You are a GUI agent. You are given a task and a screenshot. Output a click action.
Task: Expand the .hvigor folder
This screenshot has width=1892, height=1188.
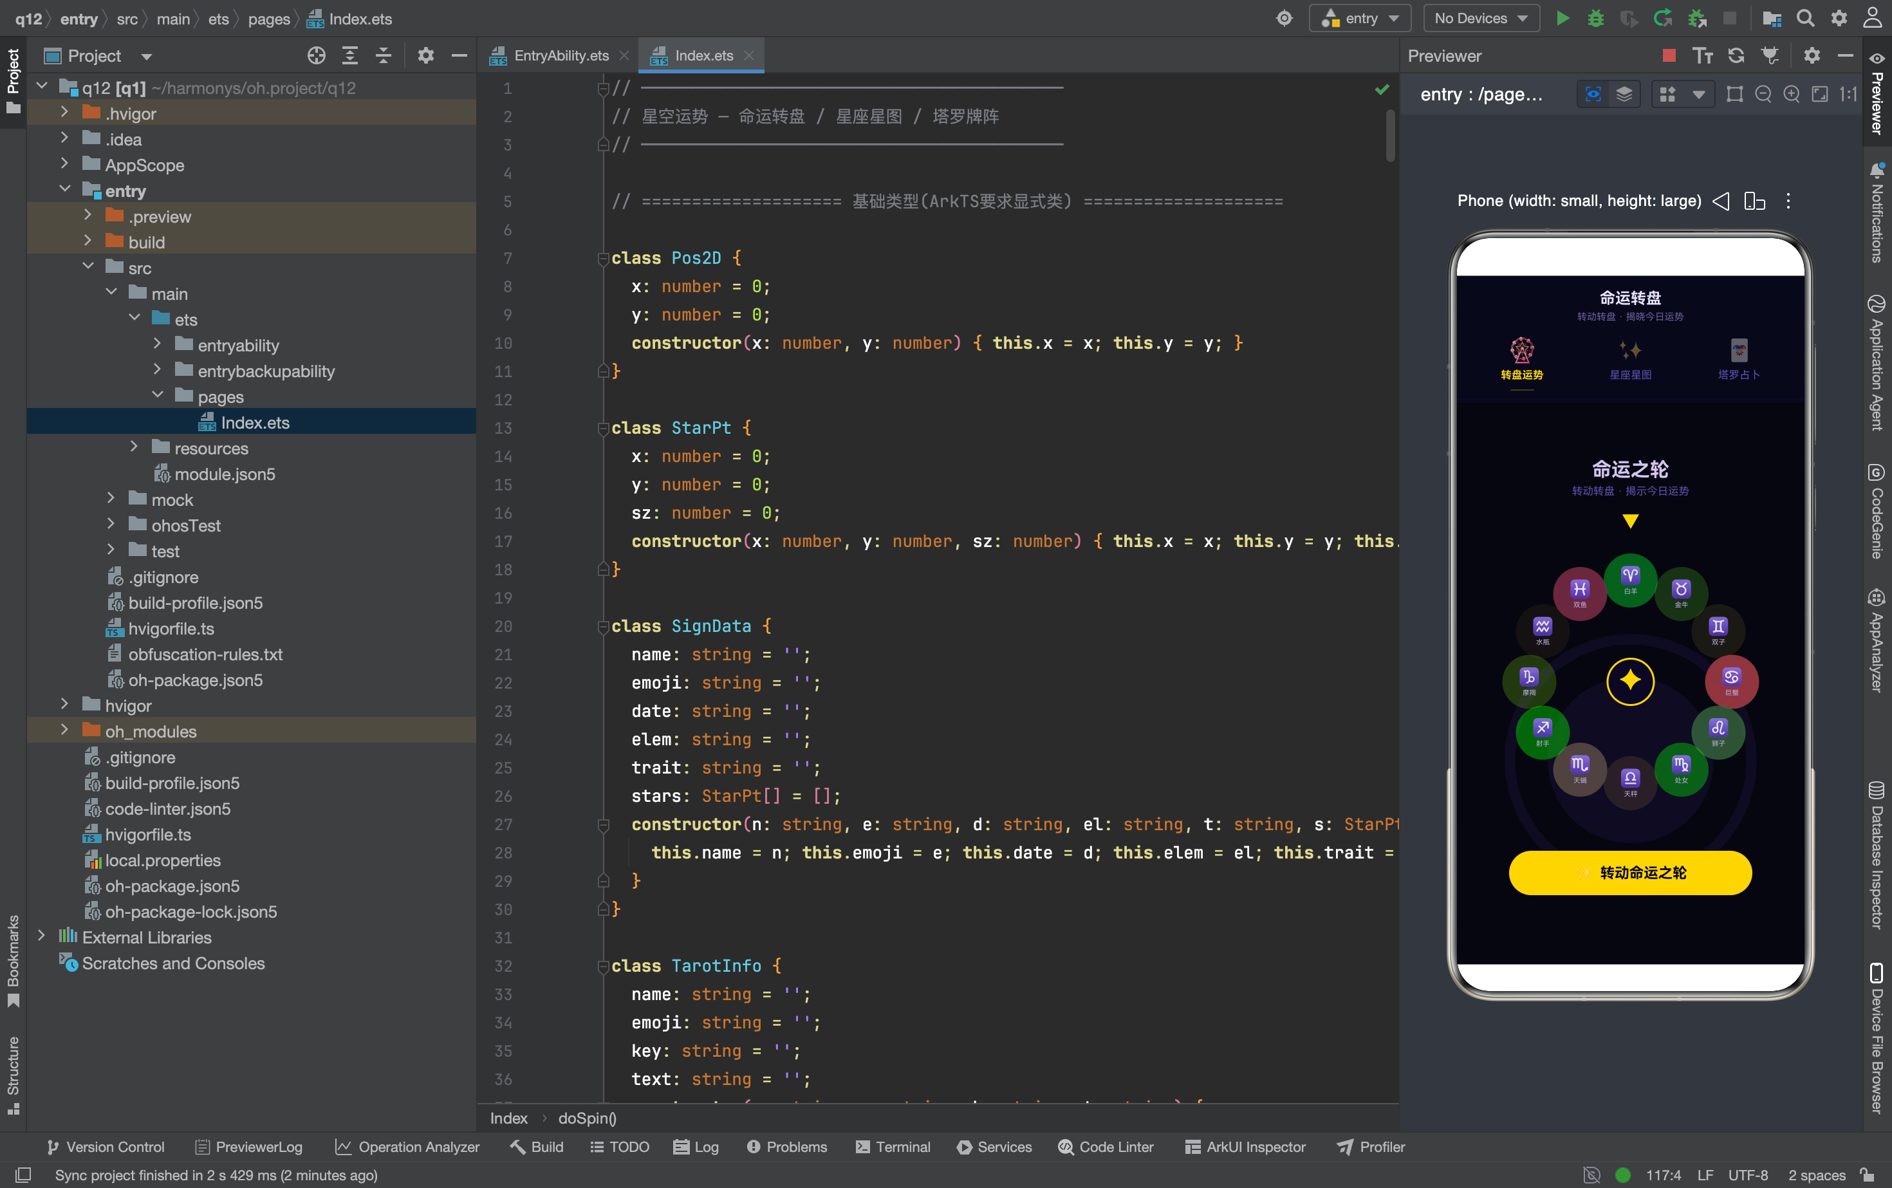(x=64, y=113)
